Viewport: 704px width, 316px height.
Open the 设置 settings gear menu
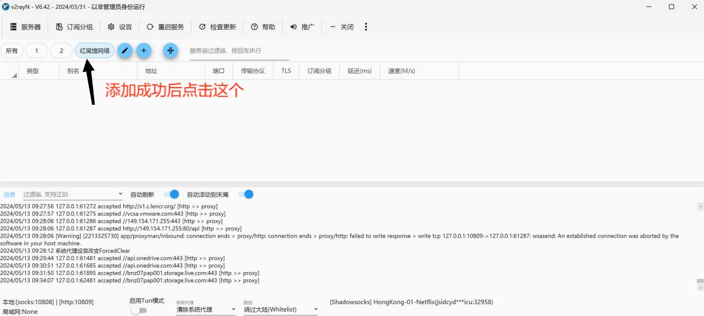pyautogui.click(x=119, y=27)
